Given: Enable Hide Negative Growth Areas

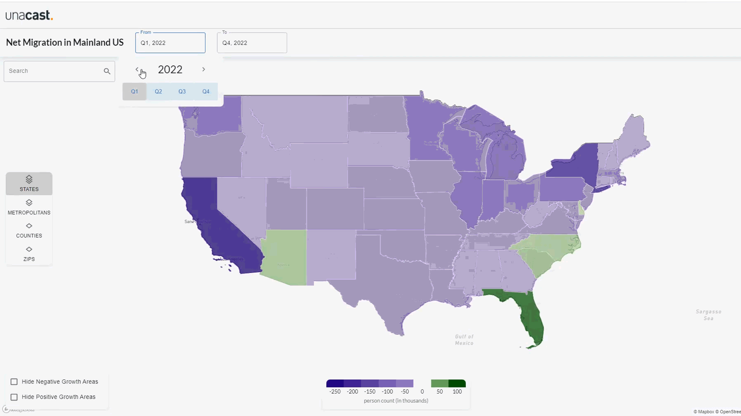Looking at the screenshot, I should point(14,381).
